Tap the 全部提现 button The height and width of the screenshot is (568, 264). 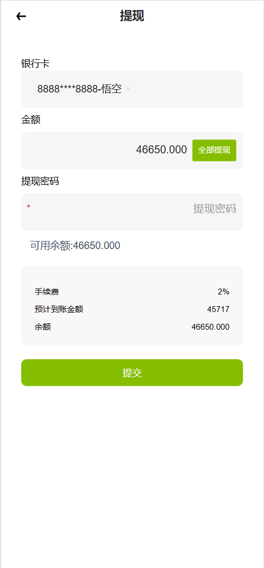(214, 150)
